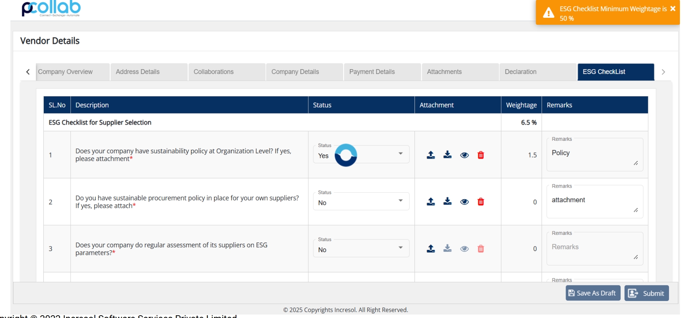Go to Attachments tab
This screenshot has width=683, height=318.
pos(461,72)
